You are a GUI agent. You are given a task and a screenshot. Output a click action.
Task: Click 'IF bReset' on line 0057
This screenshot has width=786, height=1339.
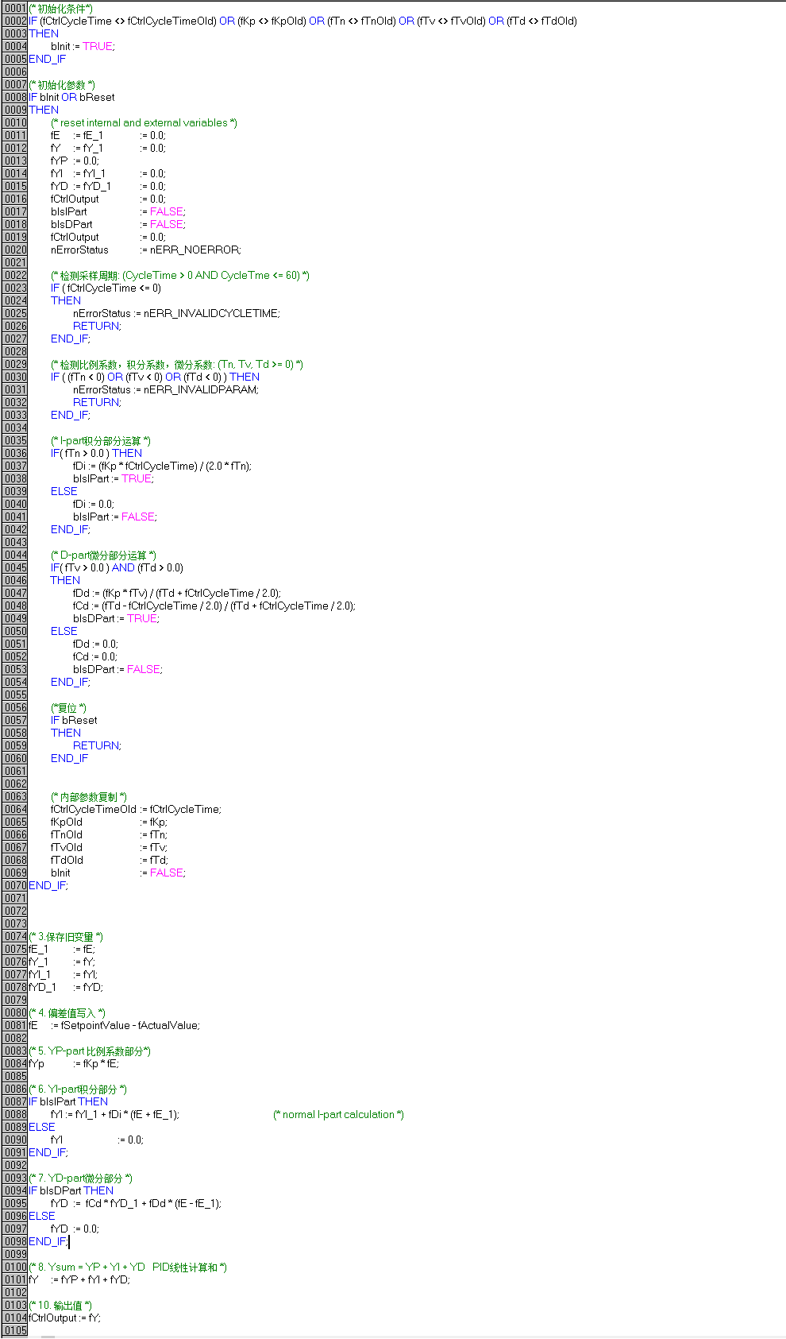(74, 720)
